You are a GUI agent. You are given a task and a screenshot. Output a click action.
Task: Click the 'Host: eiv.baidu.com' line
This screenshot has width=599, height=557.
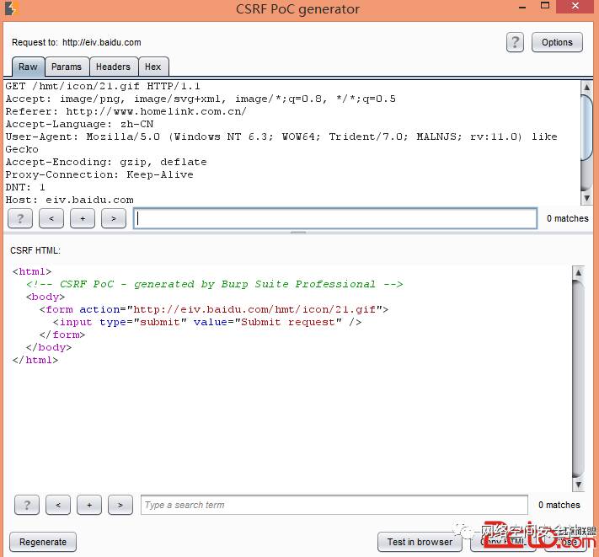[x=70, y=200]
